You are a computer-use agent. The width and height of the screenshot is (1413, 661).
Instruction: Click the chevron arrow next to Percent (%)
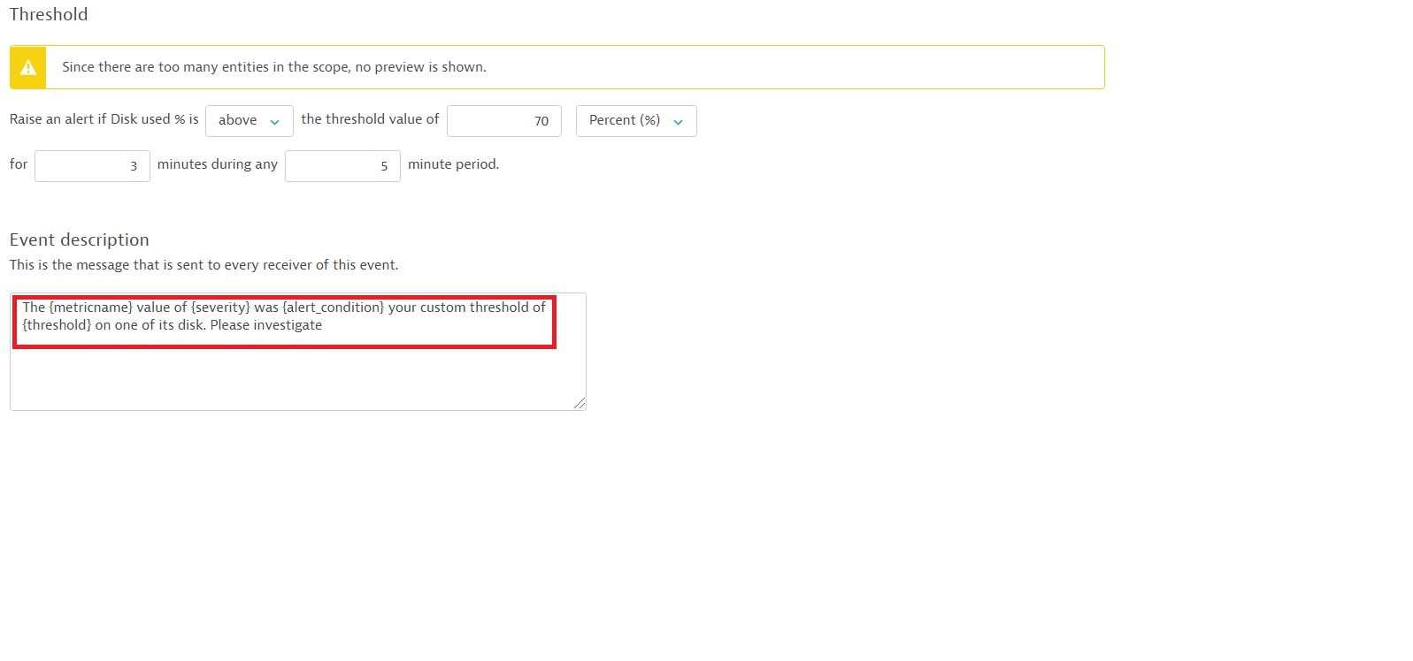(x=679, y=122)
